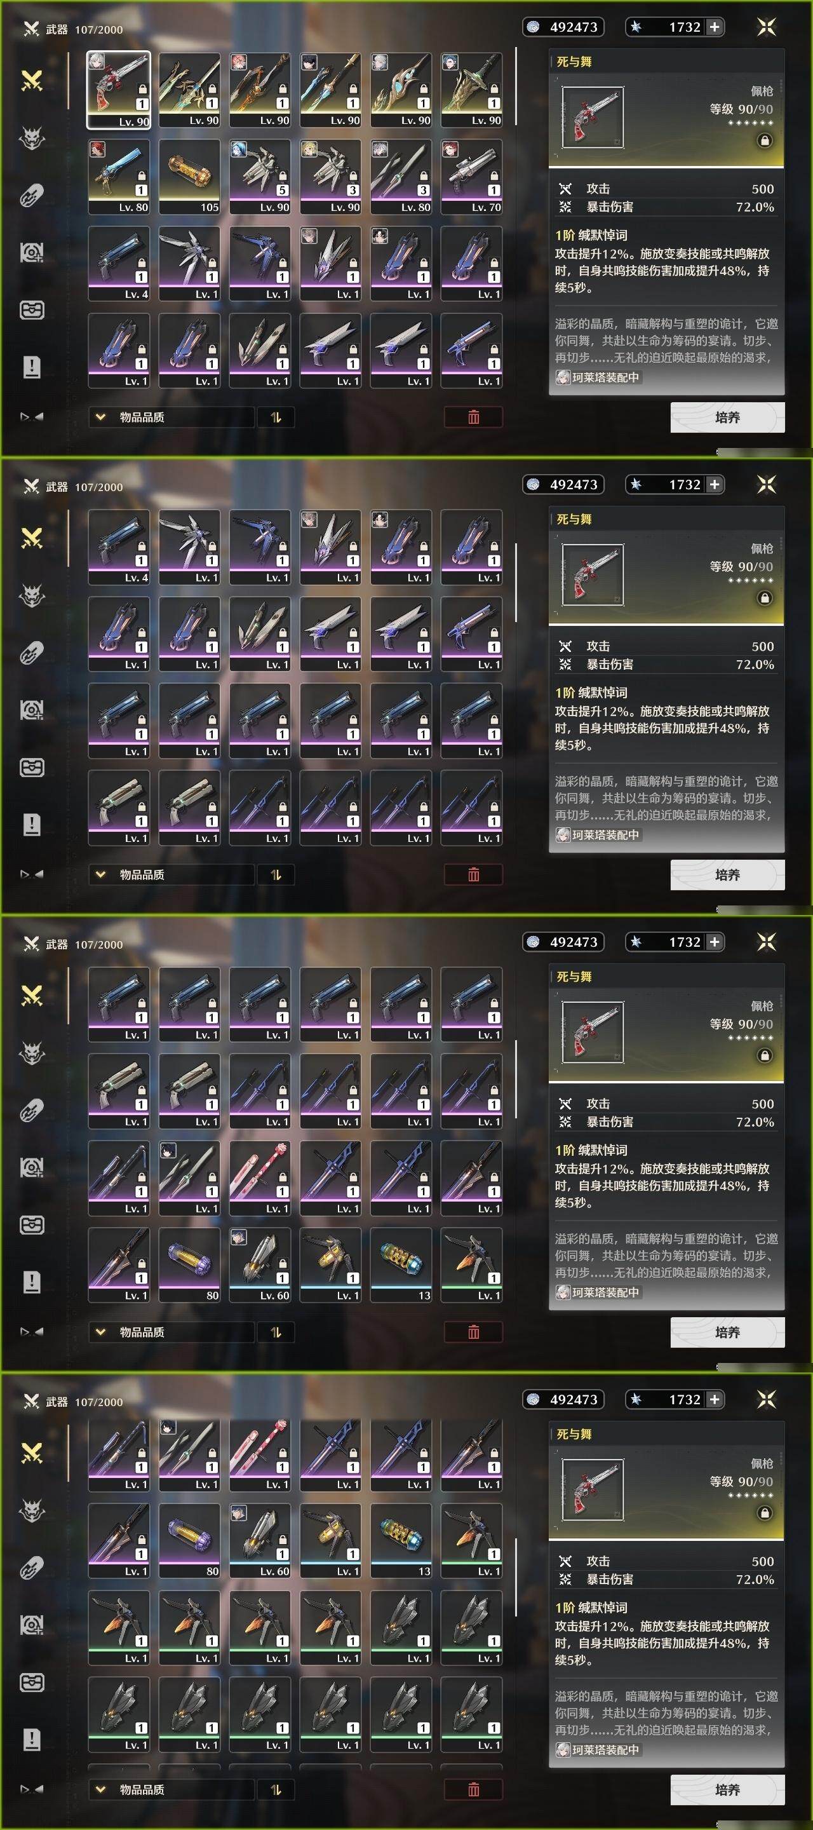Open supply chest category in topmost sidebar
813x1830 pixels.
pos(32,309)
